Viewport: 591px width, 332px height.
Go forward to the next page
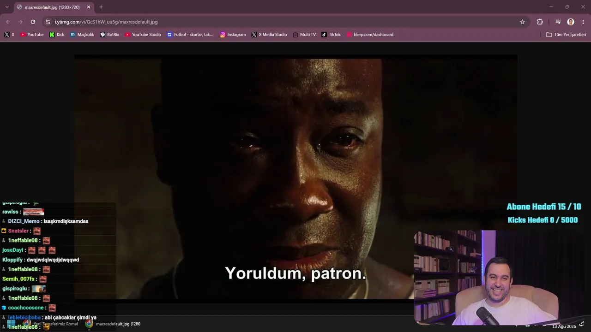(20, 22)
